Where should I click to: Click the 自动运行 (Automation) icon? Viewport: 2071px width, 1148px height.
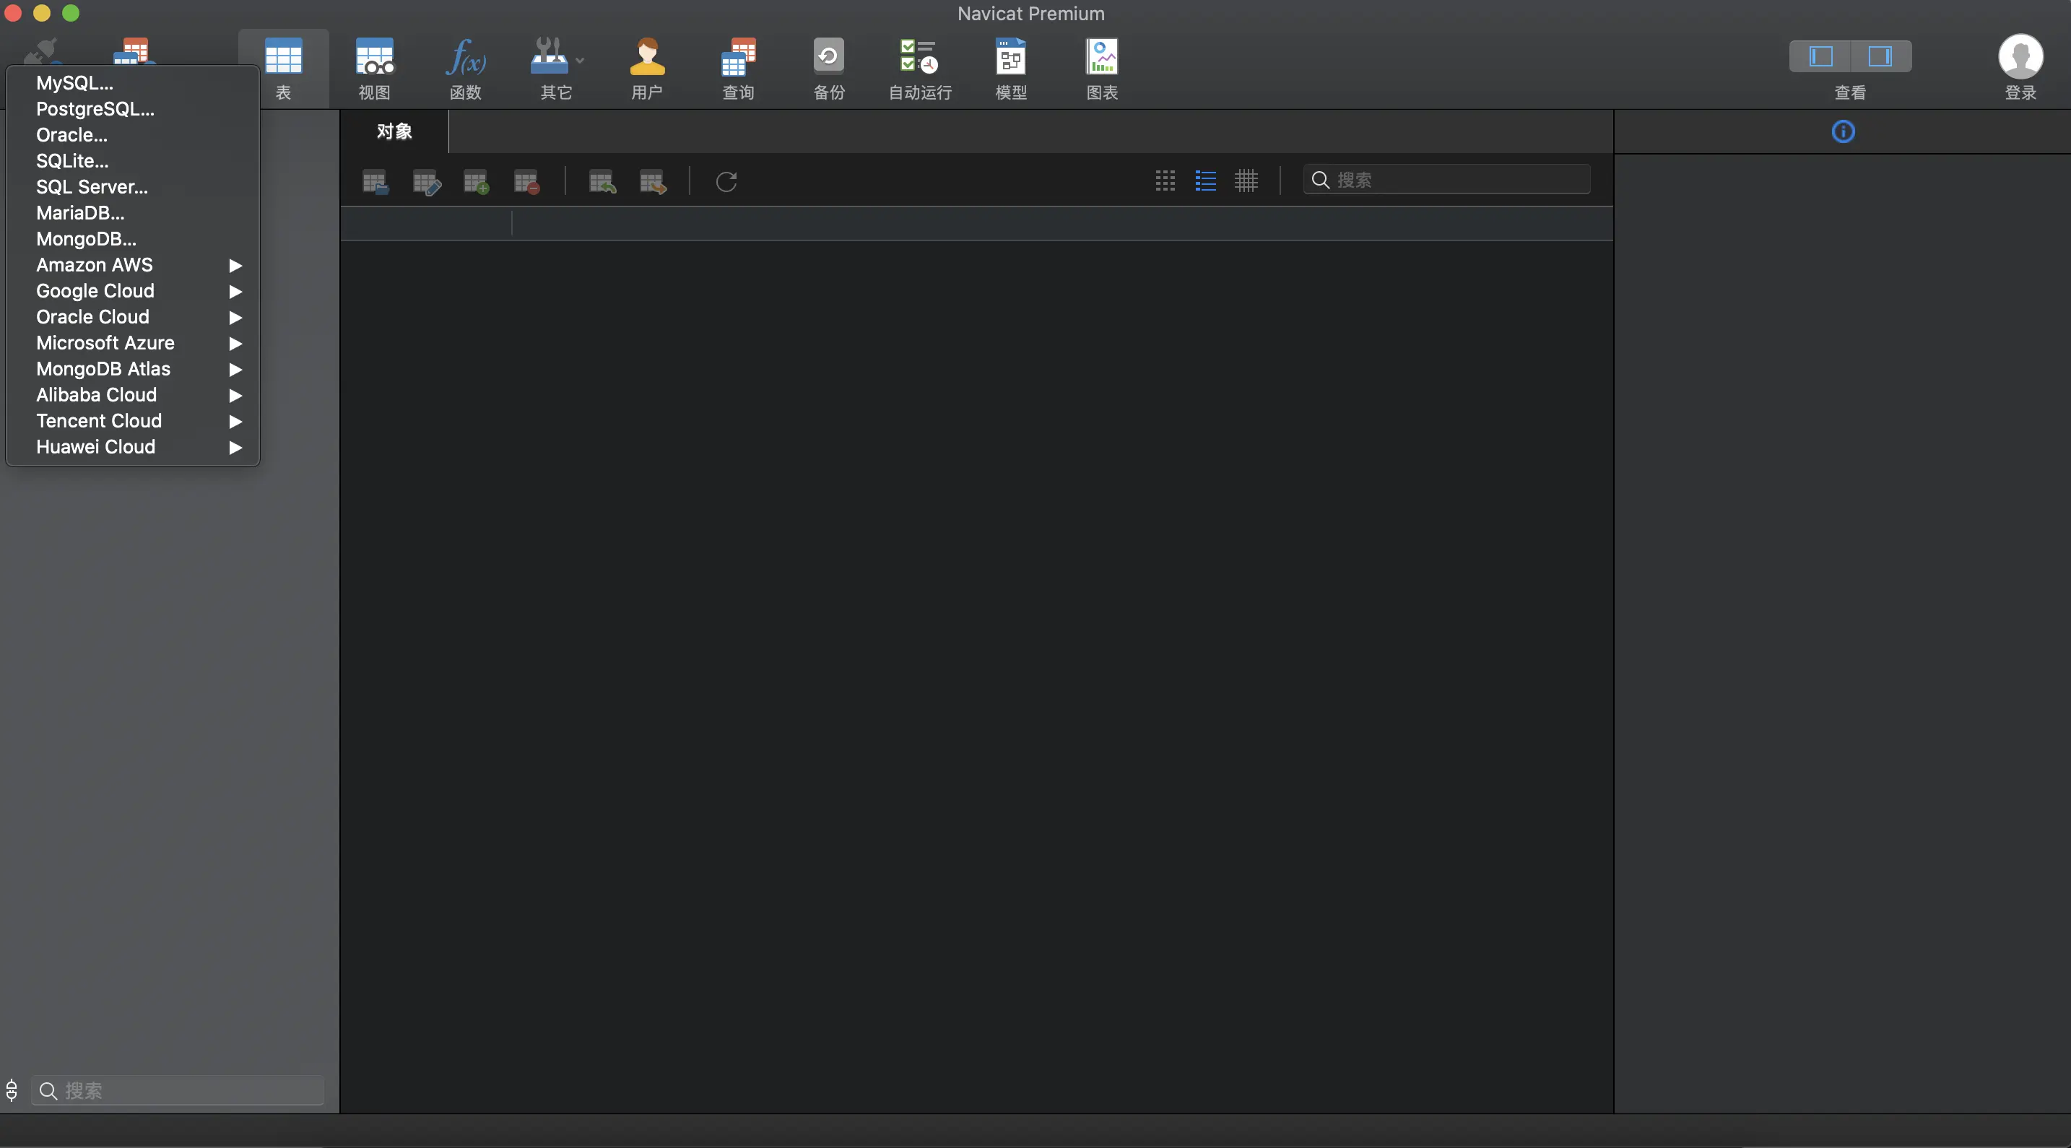[x=919, y=58]
